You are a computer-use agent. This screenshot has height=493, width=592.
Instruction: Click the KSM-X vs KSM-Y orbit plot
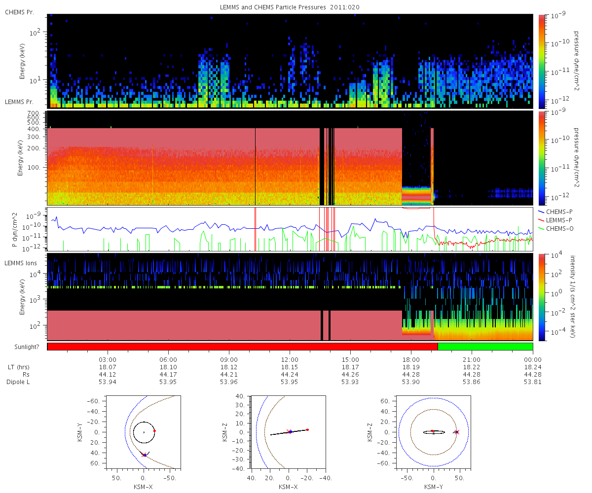click(143, 431)
